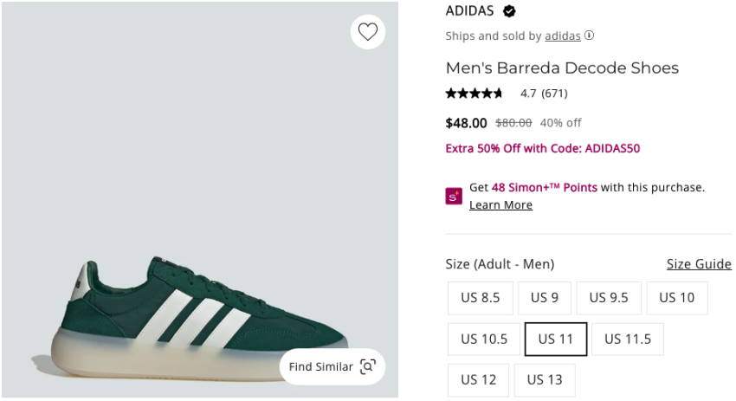Click the Find Similar button
Viewport: 736px width, 401px height.
tap(321, 366)
